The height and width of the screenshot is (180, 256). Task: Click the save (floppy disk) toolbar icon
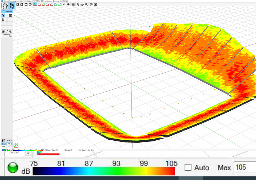click(x=26, y=4)
